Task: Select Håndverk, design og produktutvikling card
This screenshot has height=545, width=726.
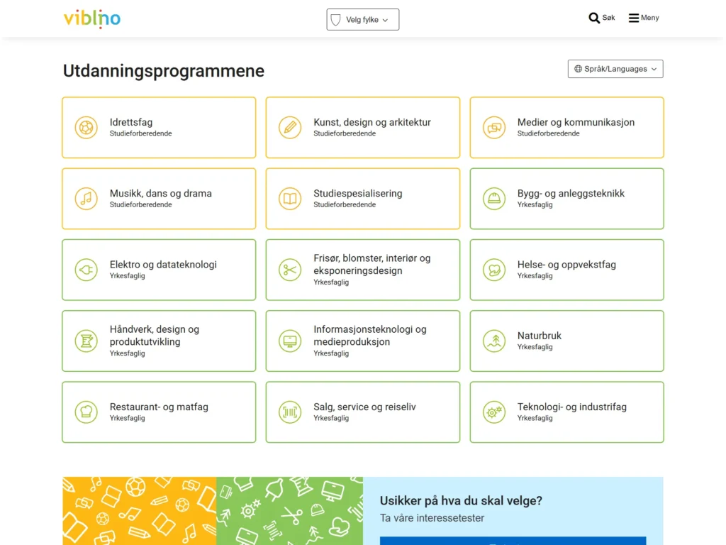Action: pos(159,341)
